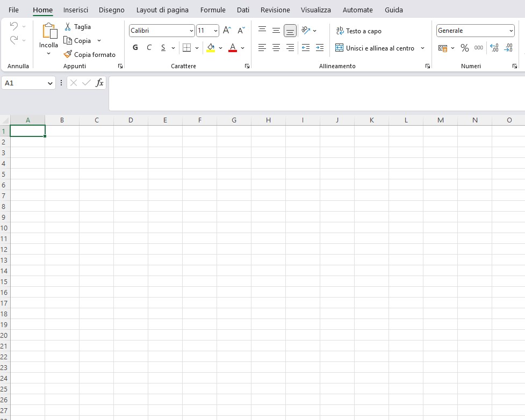525x420 pixels.
Task: Click the thousands separator 000 icon
Action: (478, 48)
